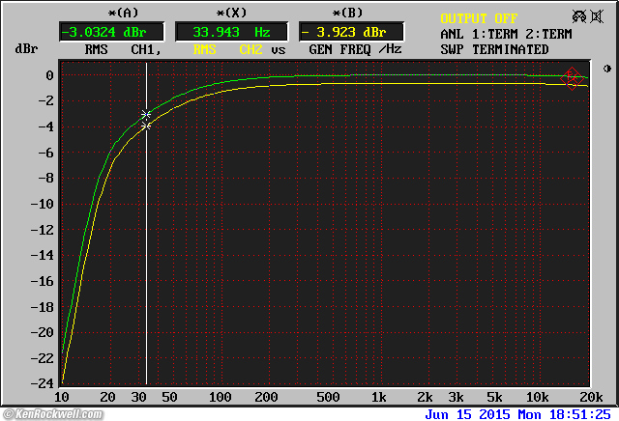Image resolution: width=619 pixels, height=421 pixels.
Task: Click the -6 tick on the Y axis
Action: pyautogui.click(x=45, y=153)
